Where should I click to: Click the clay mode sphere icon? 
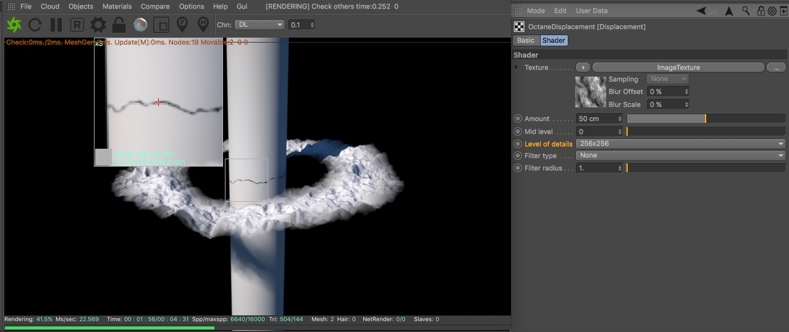point(140,25)
